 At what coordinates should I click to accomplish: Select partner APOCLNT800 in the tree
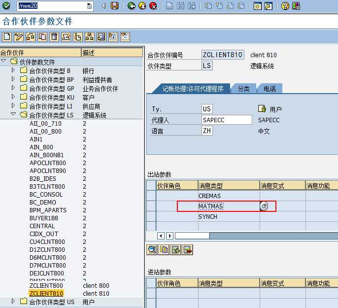point(48,163)
